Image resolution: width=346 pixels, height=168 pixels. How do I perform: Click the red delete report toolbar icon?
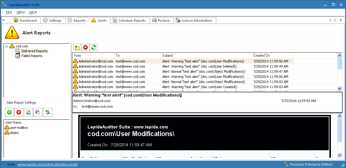[85, 47]
